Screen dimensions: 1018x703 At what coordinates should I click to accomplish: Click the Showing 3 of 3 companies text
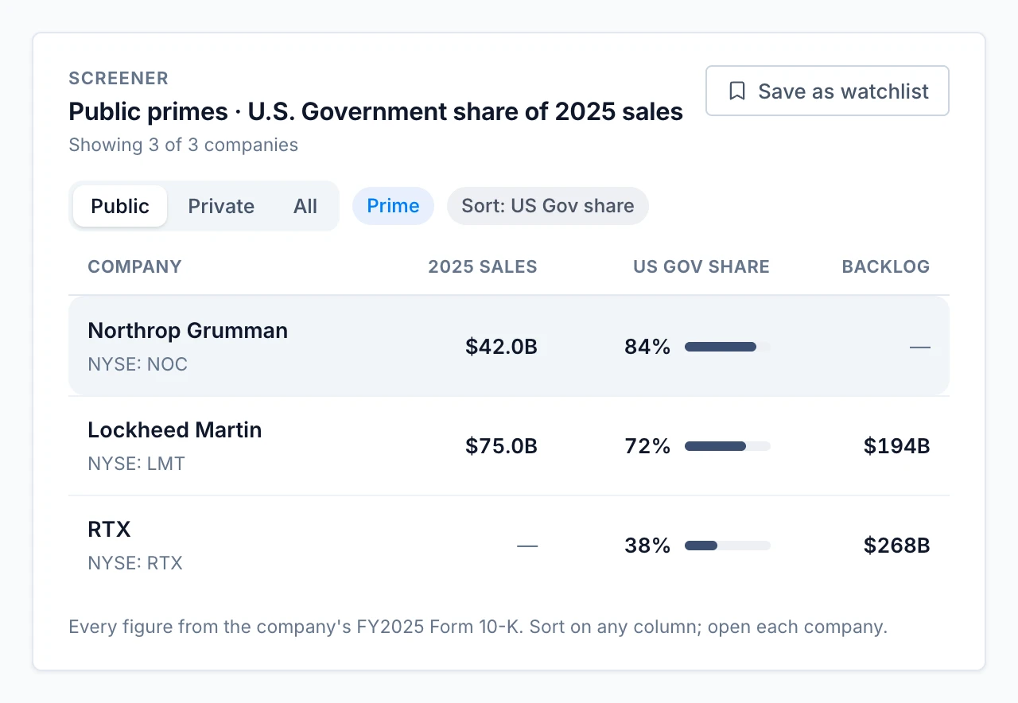point(184,145)
